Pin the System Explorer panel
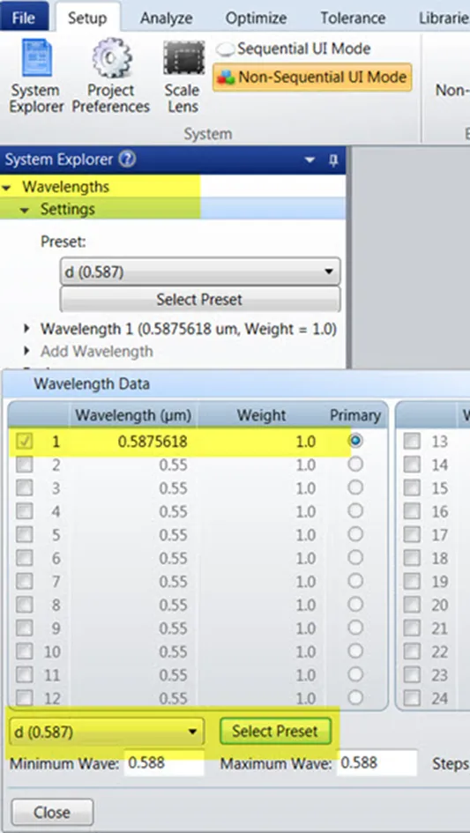This screenshot has height=833, width=470. click(334, 160)
